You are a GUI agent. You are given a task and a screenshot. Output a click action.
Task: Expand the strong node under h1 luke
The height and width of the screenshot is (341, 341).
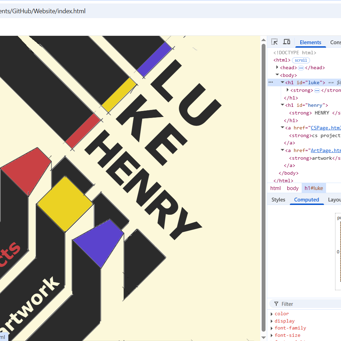tap(287, 90)
